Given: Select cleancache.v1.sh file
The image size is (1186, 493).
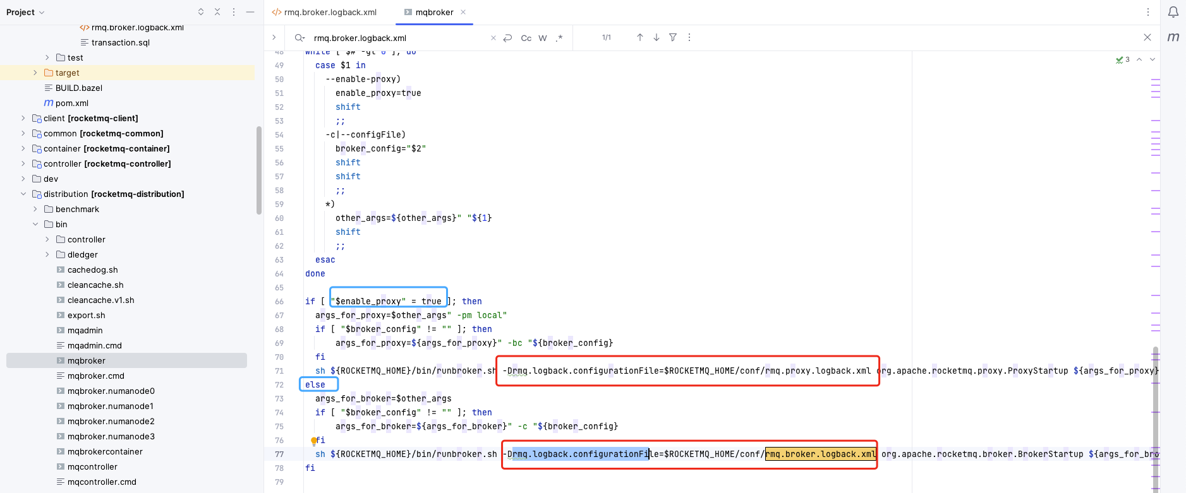Looking at the screenshot, I should point(101,300).
